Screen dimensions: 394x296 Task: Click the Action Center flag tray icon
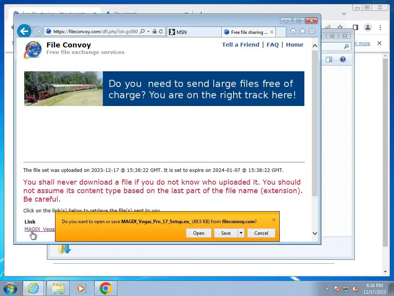coord(337,289)
